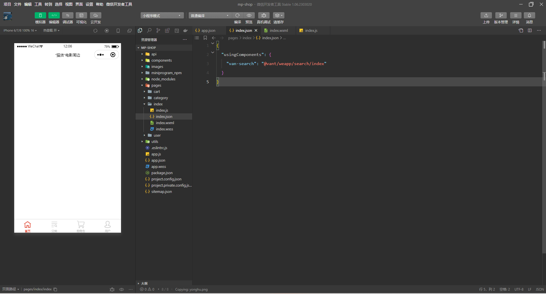Screen dimensions: 546x294
Task: Open index.wxss in the file tree
Action: click(164, 129)
